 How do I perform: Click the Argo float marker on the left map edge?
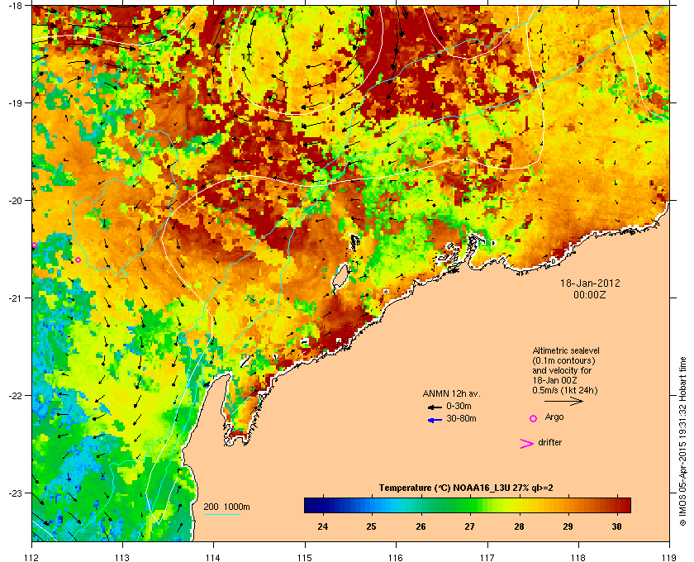tap(34, 245)
